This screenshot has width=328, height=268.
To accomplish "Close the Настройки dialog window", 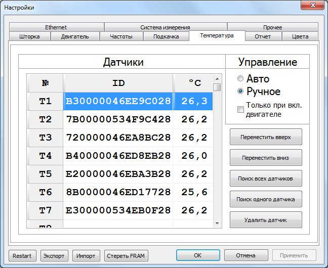I will click(x=312, y=5).
